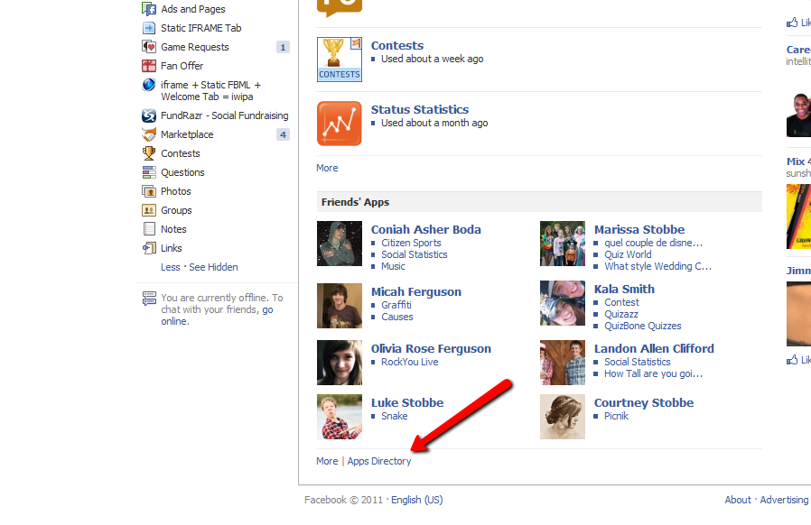Viewport: 811px width, 525px height.
Task: Open the Status Statistics orange chart icon
Action: point(340,124)
